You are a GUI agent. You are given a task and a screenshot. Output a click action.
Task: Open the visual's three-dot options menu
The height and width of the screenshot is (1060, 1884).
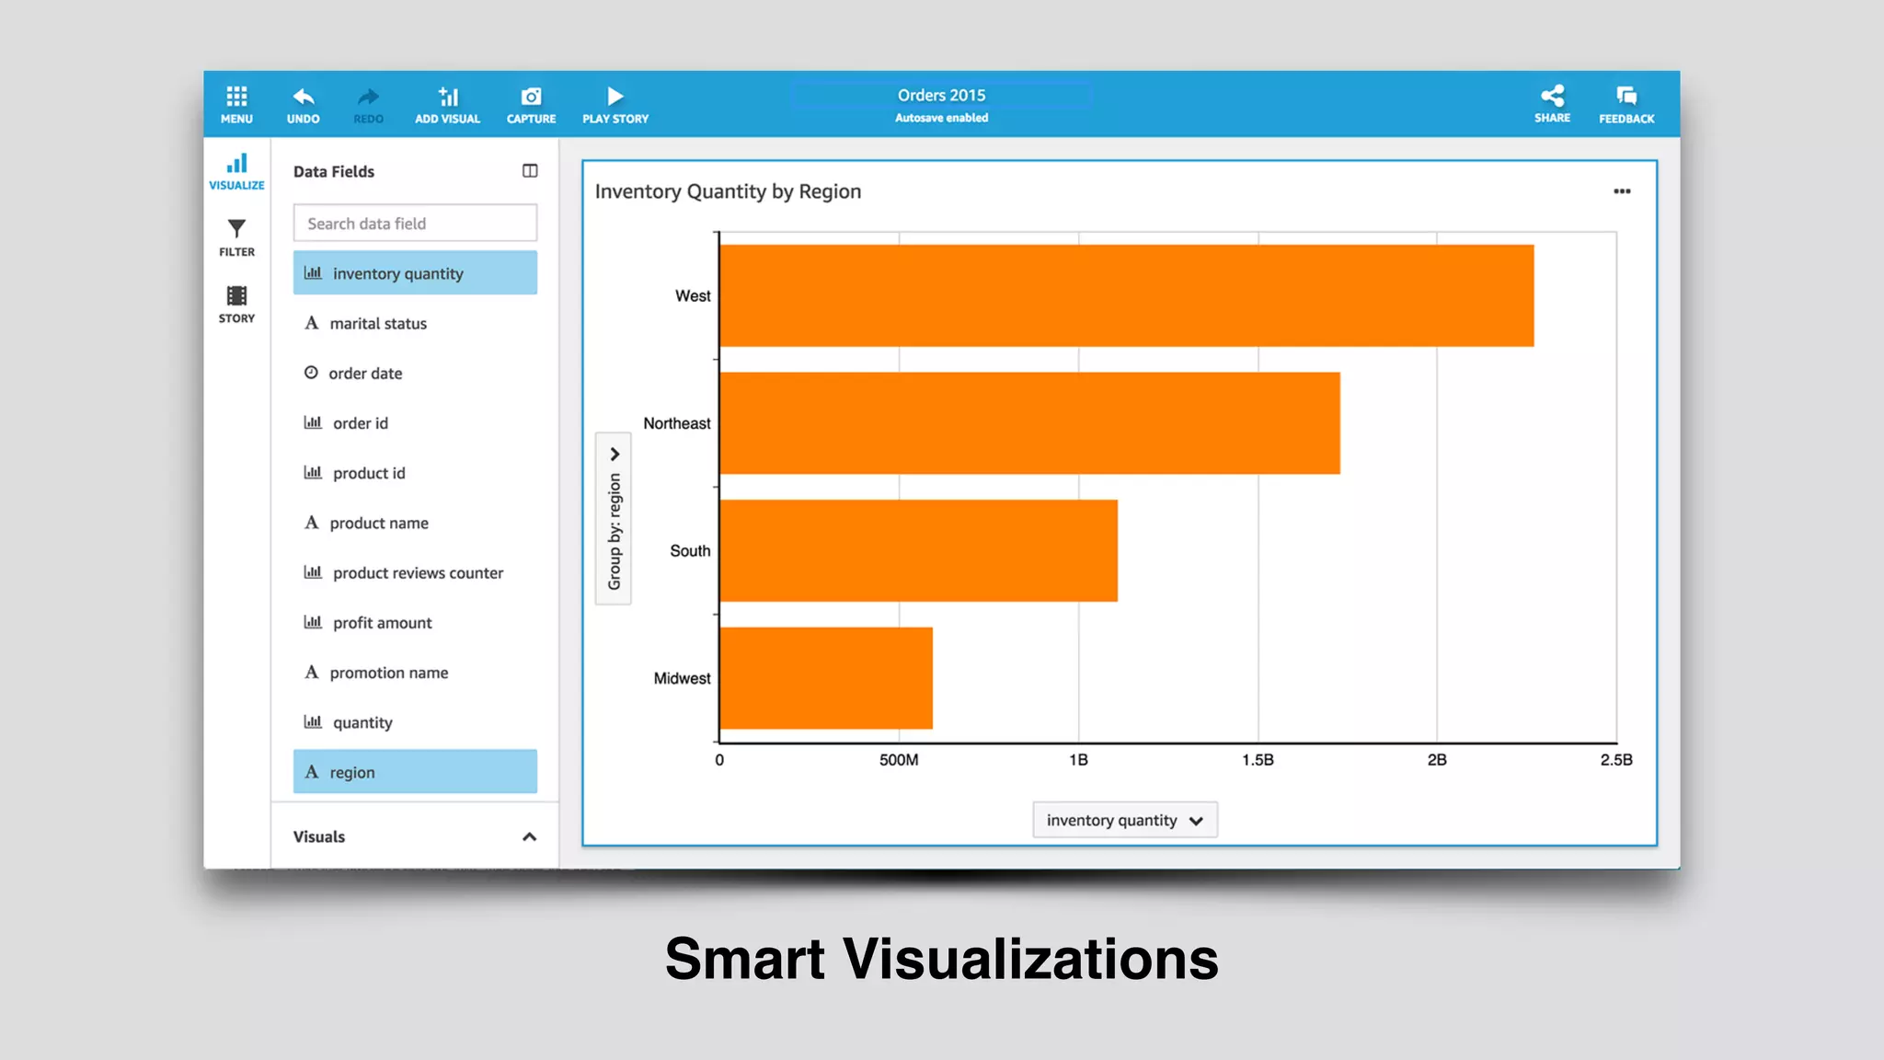pyautogui.click(x=1622, y=191)
